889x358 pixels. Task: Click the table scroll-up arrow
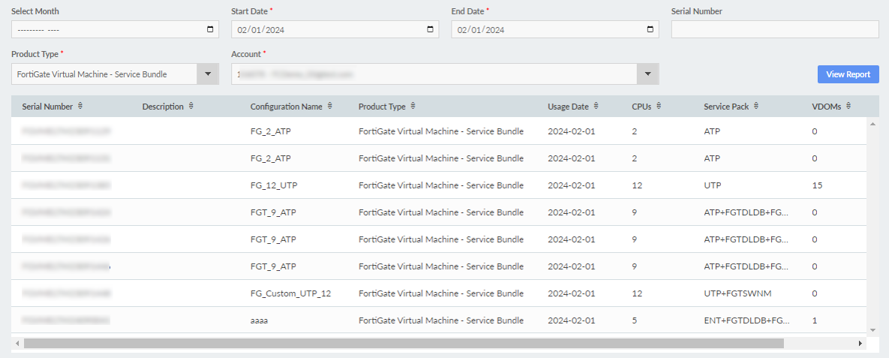pos(873,124)
